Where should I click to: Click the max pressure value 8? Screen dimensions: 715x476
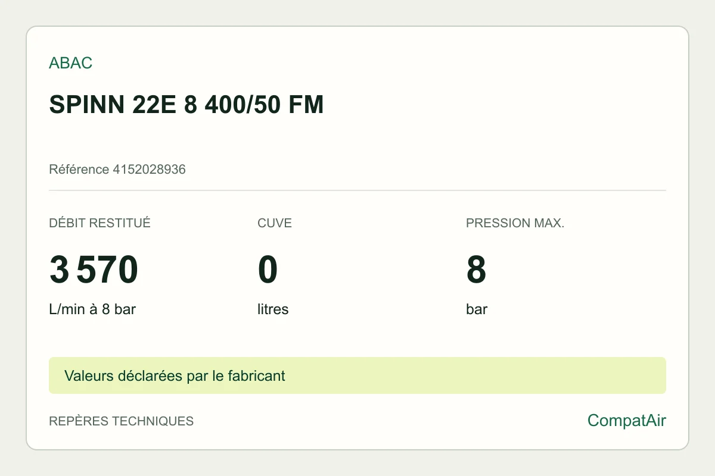(x=476, y=270)
